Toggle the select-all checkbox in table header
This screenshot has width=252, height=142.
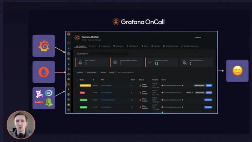77,80
